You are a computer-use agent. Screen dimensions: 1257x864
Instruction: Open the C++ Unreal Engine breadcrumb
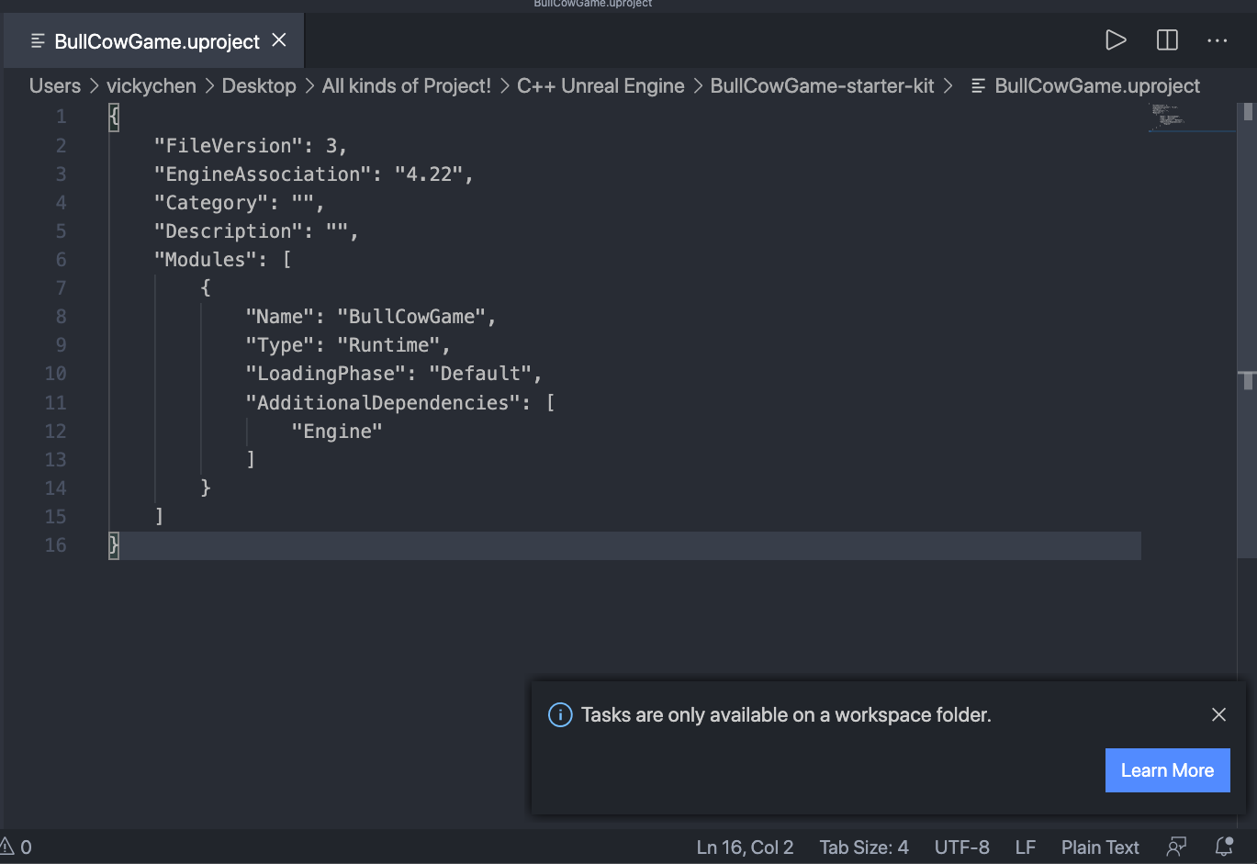pos(600,86)
